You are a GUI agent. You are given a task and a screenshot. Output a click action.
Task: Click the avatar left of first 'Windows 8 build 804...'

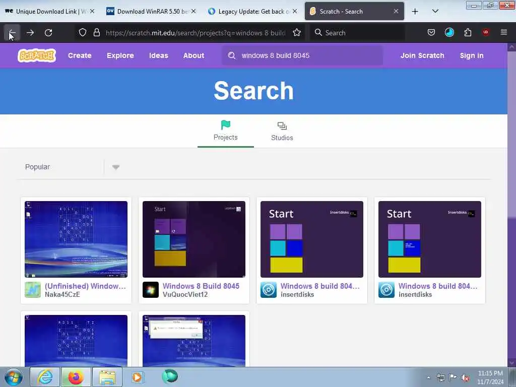[269, 290]
